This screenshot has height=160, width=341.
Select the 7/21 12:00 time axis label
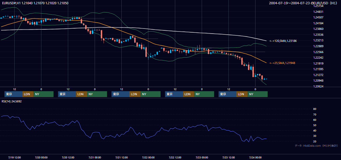(121, 157)
